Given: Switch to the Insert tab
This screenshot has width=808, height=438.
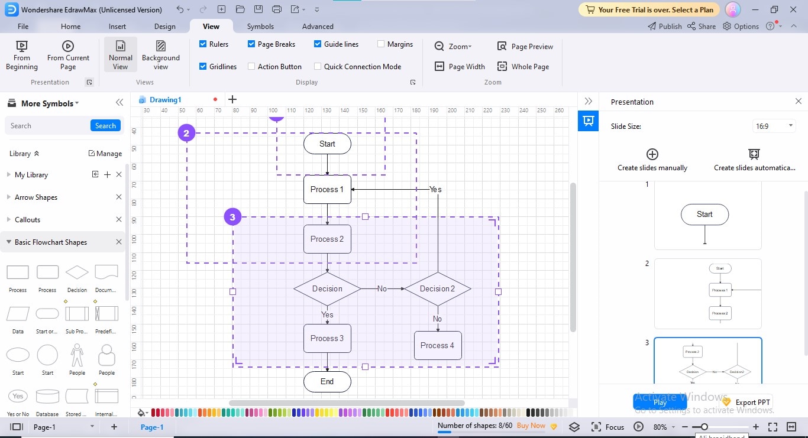Looking at the screenshot, I should (x=117, y=27).
